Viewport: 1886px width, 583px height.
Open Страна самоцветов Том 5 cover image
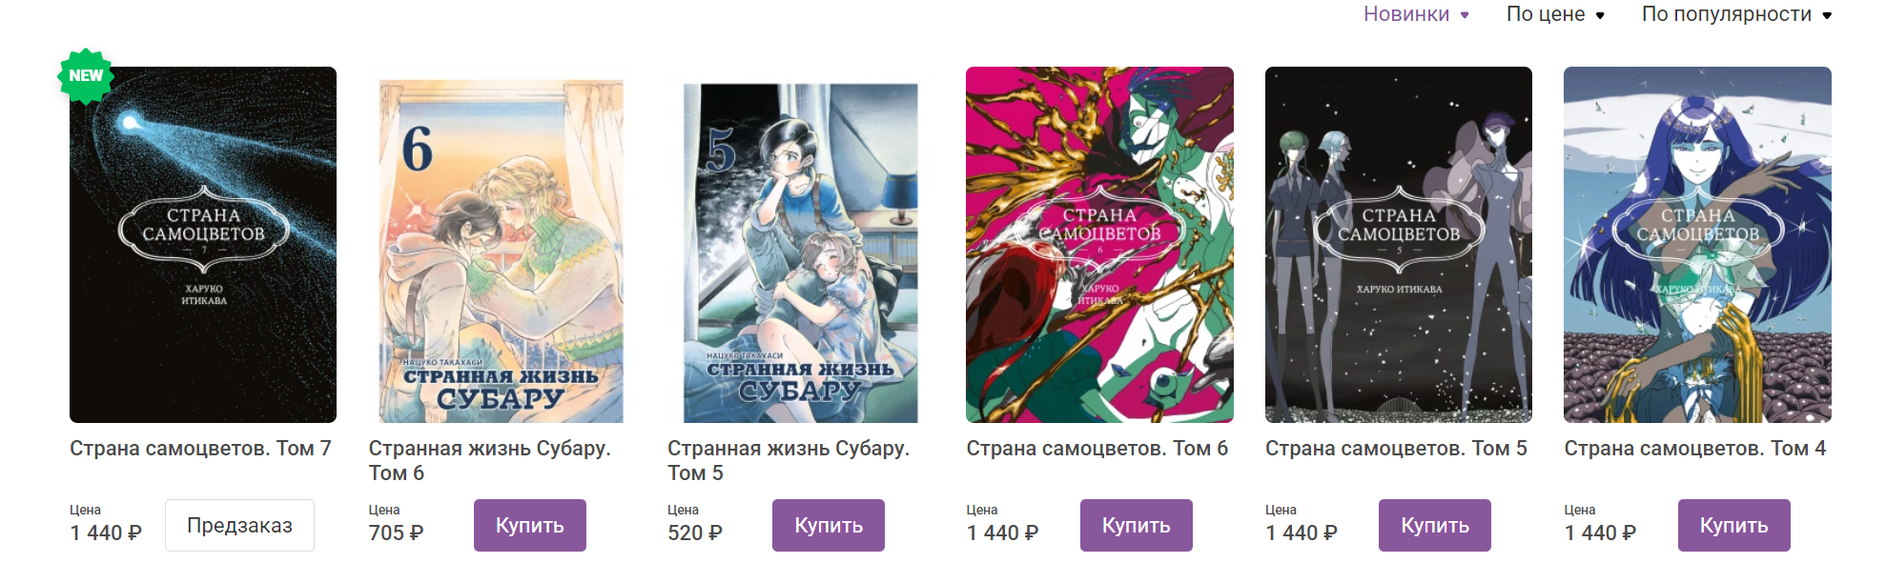click(1399, 245)
